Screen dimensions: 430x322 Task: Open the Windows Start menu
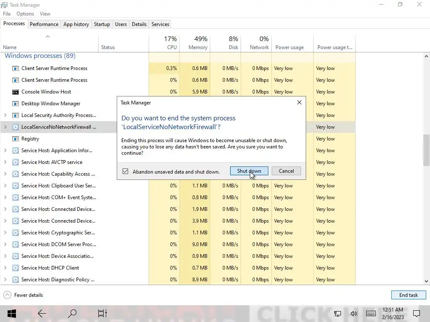(11, 314)
